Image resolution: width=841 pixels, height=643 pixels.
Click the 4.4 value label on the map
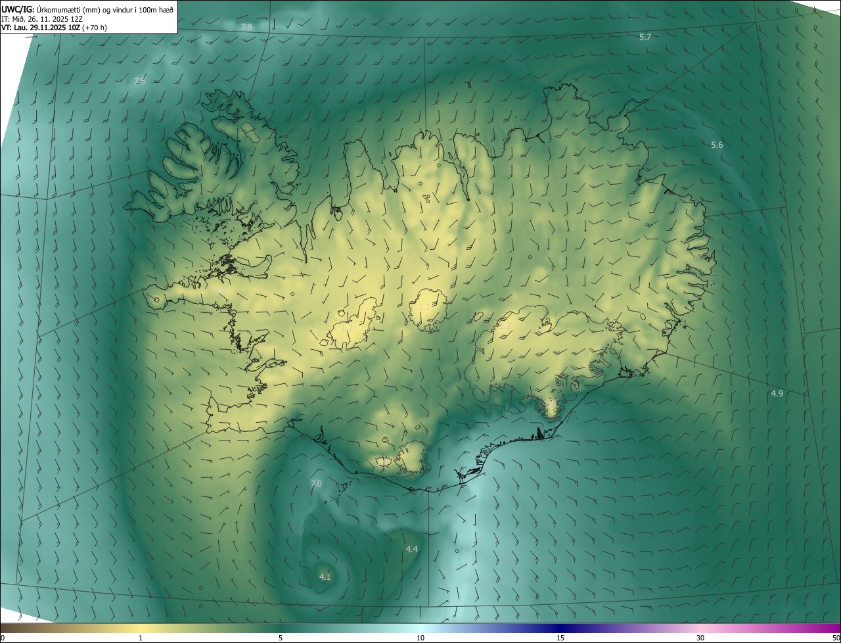(x=412, y=549)
